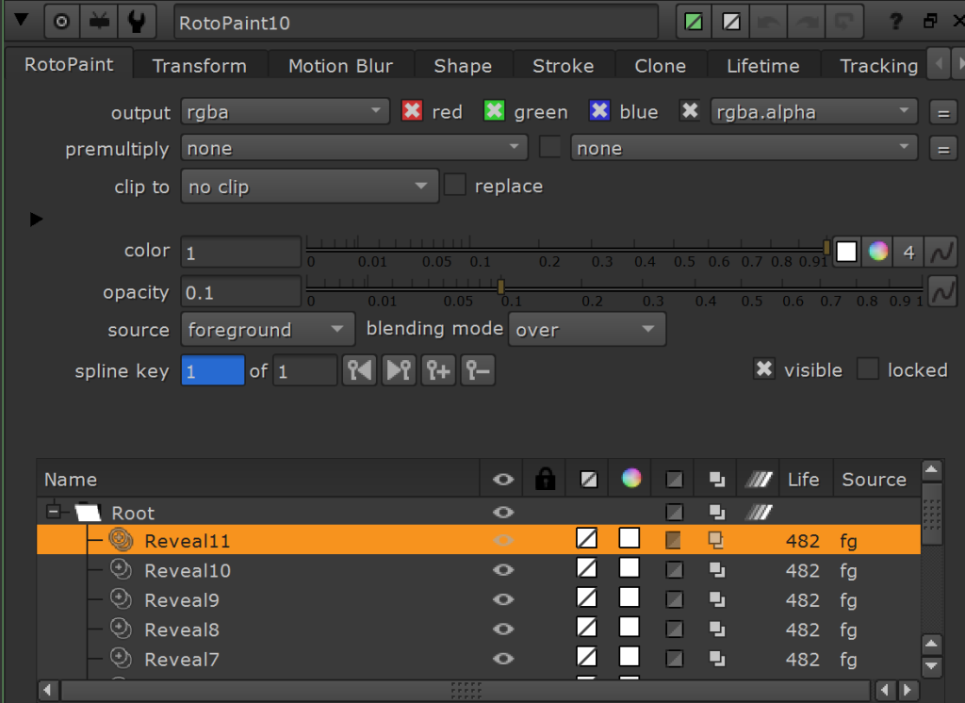Click the Life column header
965x703 pixels.
(803, 480)
